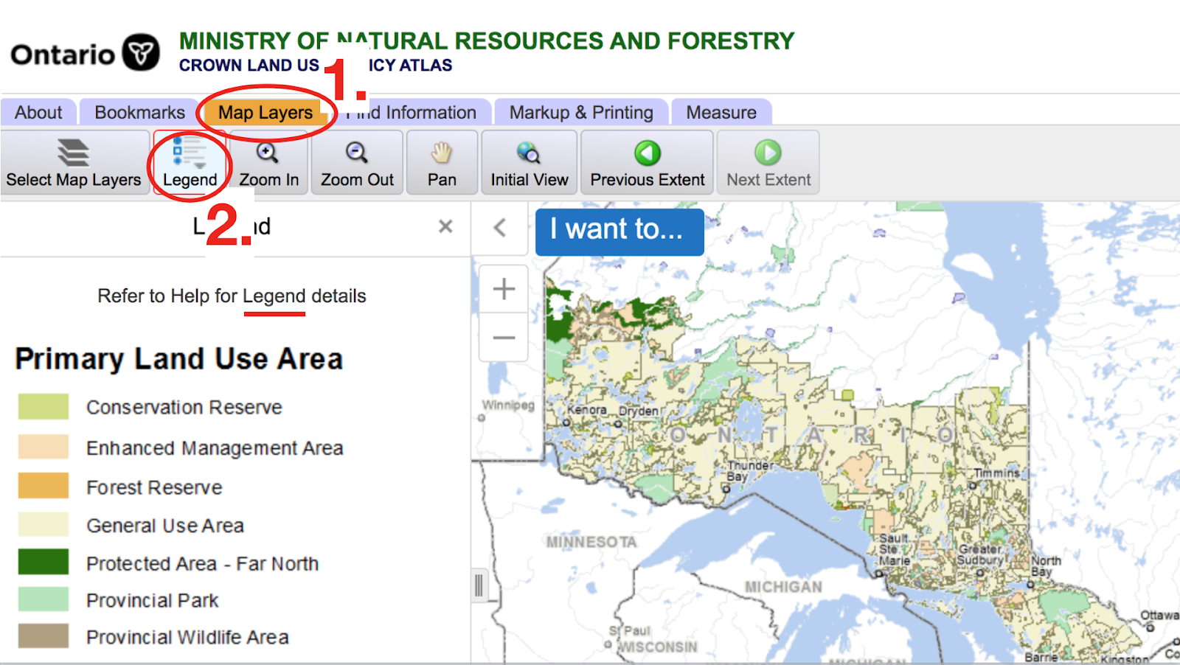Select the Pan hand tool
The width and height of the screenshot is (1180, 665).
442,162
